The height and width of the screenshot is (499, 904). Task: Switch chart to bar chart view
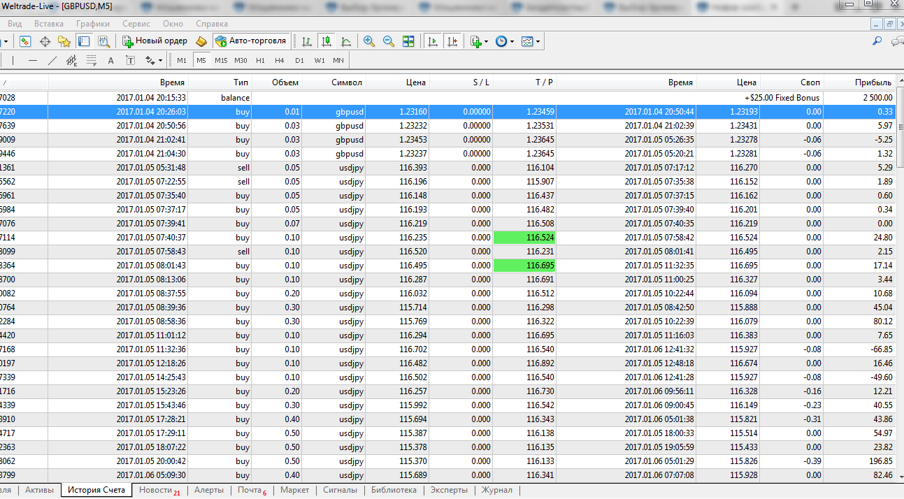tap(306, 41)
